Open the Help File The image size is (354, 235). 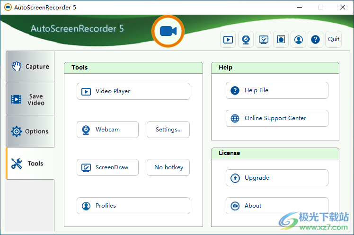click(277, 90)
